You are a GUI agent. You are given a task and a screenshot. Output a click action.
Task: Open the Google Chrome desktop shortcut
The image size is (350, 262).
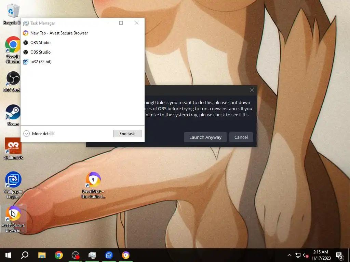tap(13, 50)
